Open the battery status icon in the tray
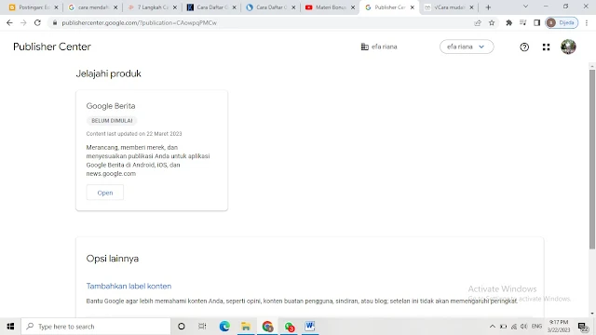 click(x=503, y=327)
